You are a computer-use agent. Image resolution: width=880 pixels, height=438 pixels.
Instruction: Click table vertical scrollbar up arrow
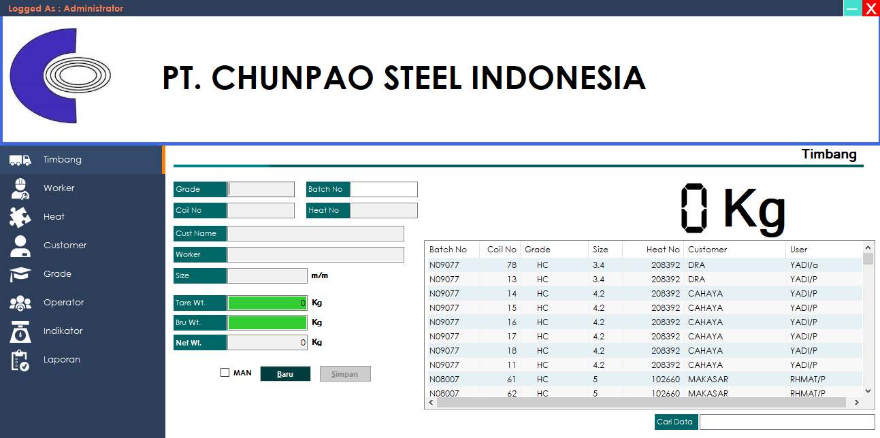point(868,248)
